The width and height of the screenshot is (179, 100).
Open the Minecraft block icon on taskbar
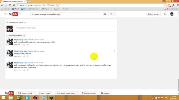pyautogui.click(x=51, y=97)
